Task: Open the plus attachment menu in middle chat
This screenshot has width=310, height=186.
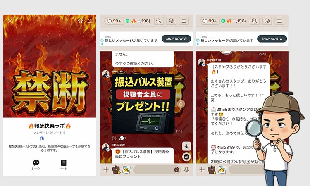Action: tap(106, 170)
